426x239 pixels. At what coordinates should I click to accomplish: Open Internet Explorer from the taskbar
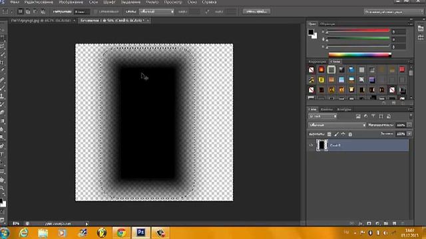[24, 233]
